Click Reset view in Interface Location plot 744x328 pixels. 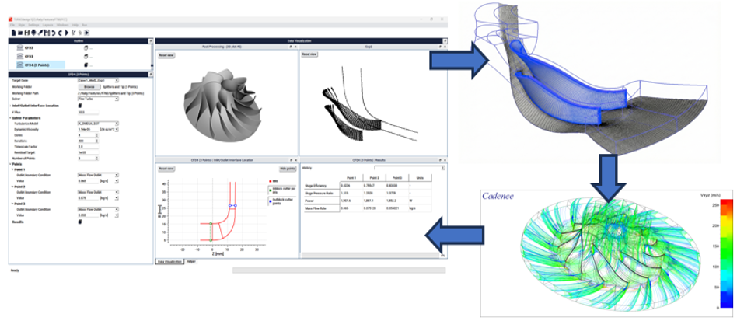pyautogui.click(x=166, y=169)
